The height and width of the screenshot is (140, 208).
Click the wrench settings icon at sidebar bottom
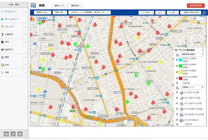13,134
